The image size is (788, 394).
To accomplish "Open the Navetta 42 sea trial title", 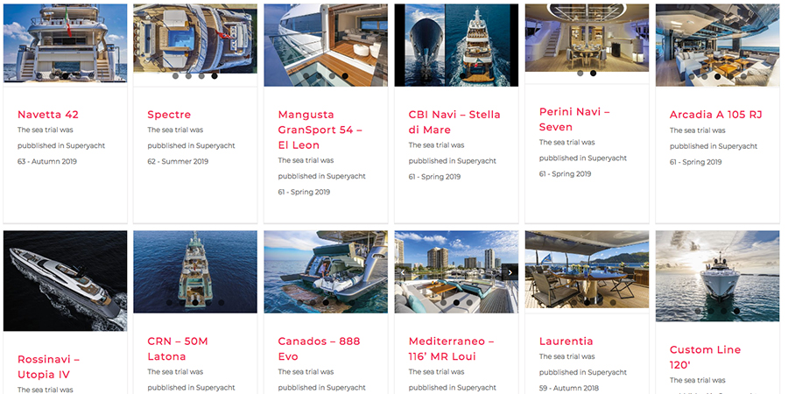I will coord(48,115).
